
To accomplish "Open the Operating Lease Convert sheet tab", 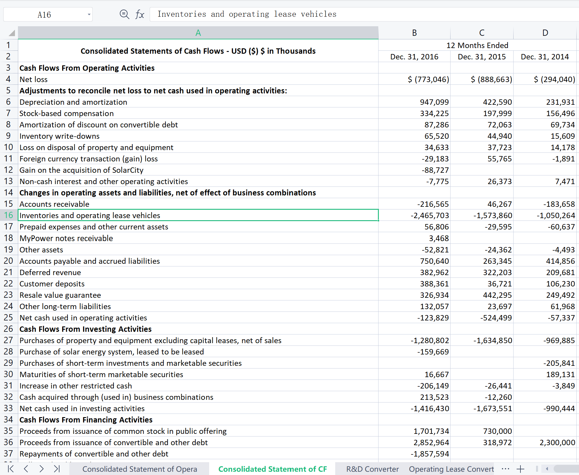I will tap(451, 469).
